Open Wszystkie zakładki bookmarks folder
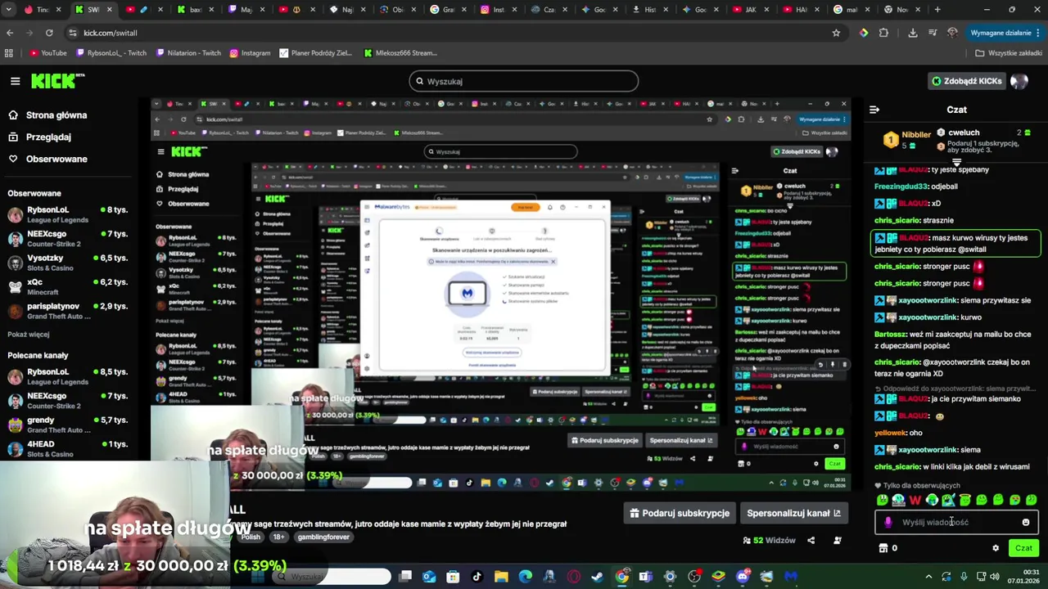 pos(1009,53)
